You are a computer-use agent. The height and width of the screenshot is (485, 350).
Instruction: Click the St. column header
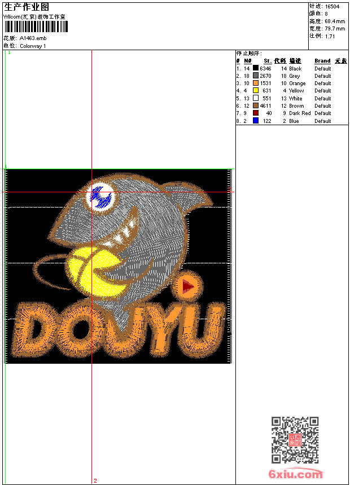click(x=268, y=61)
